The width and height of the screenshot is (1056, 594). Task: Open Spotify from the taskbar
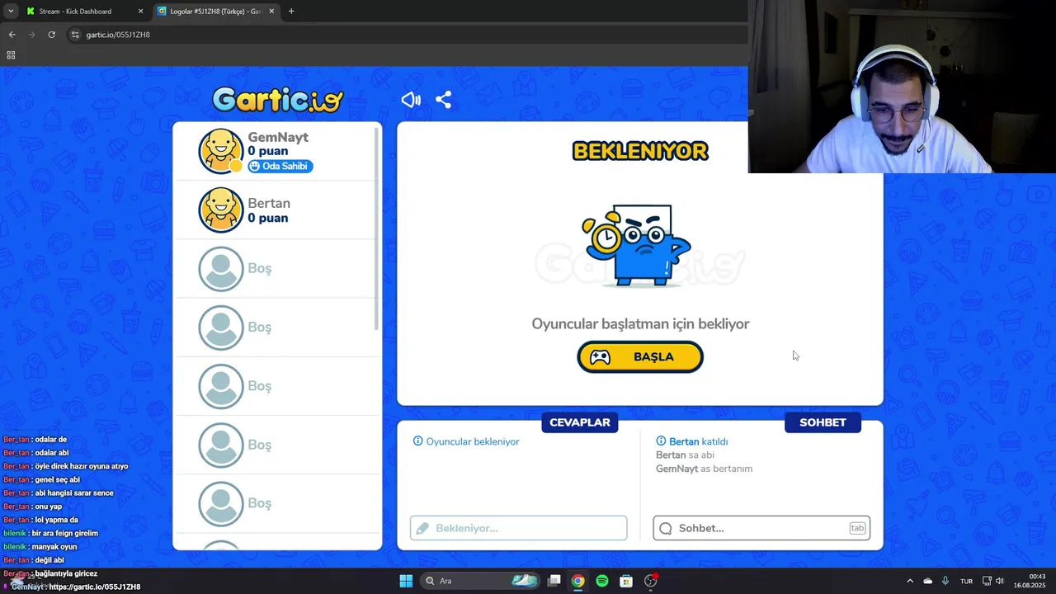(x=602, y=581)
